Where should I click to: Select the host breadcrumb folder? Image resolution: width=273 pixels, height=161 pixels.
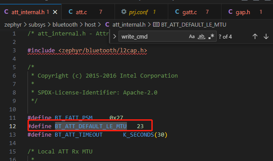(x=90, y=25)
